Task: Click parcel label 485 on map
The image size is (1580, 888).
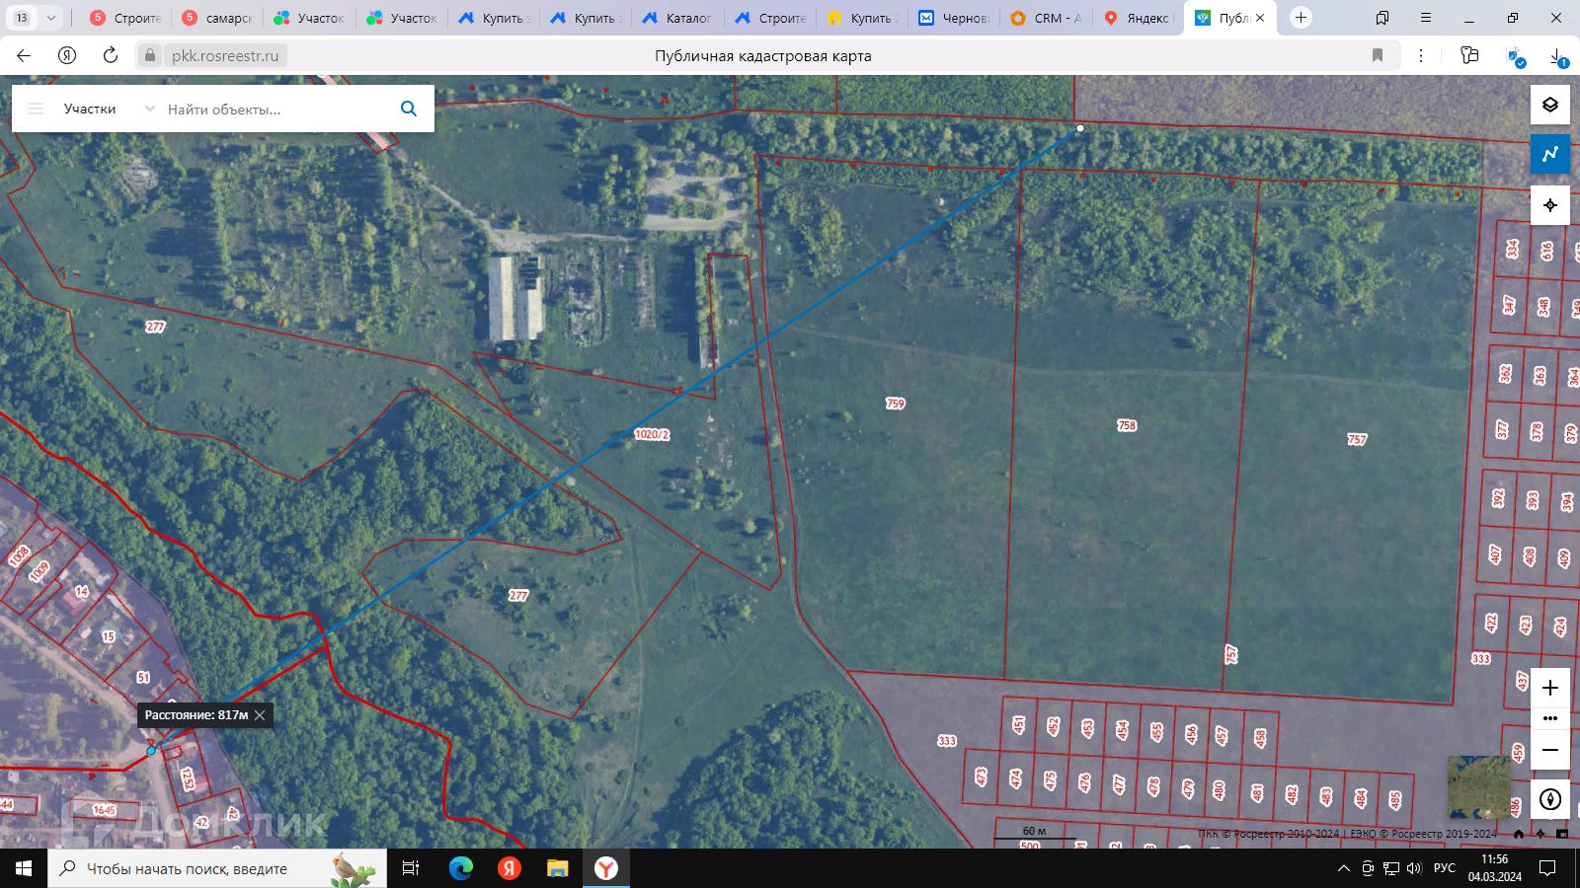Action: click(1395, 797)
